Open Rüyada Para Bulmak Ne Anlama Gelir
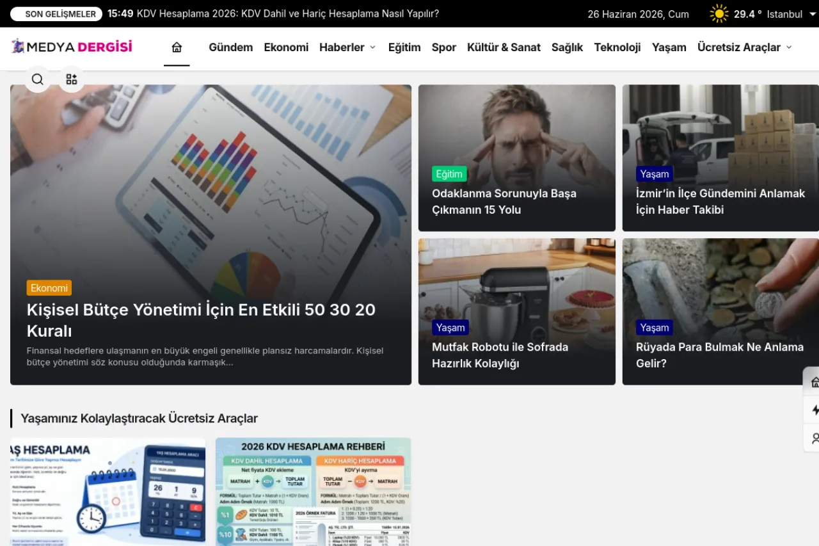819x546 pixels. point(720,355)
